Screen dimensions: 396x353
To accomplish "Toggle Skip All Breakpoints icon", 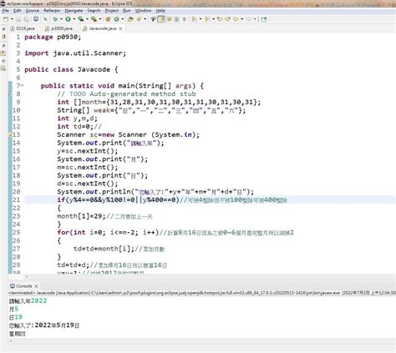I will coord(45,19).
